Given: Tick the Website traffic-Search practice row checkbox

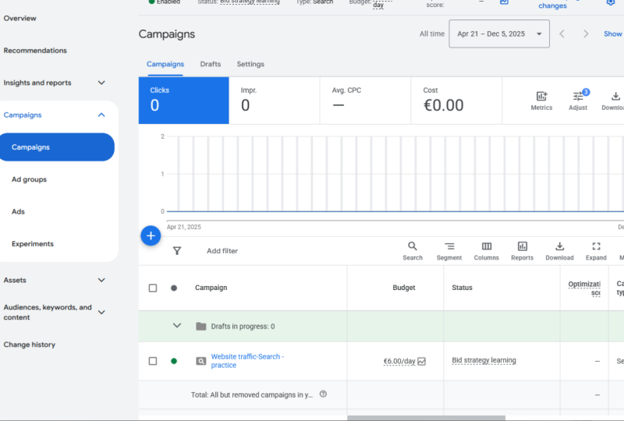Looking at the screenshot, I should 153,361.
